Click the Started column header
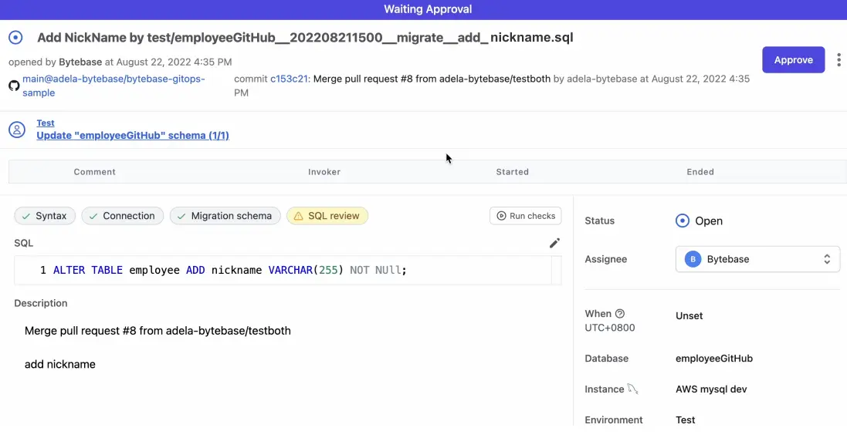Viewport: 847px width, 438px height. [x=512, y=172]
